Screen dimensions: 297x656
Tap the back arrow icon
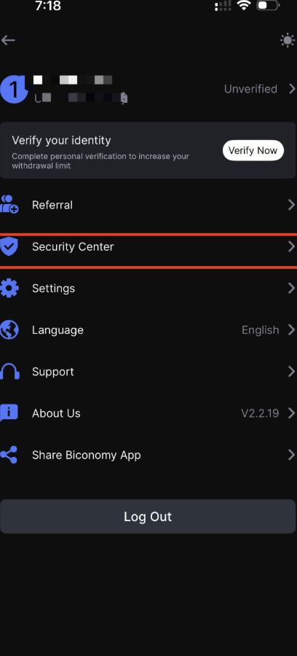pos(8,40)
